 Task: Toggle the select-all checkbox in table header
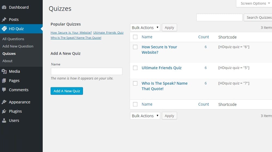pyautogui.click(x=135, y=37)
